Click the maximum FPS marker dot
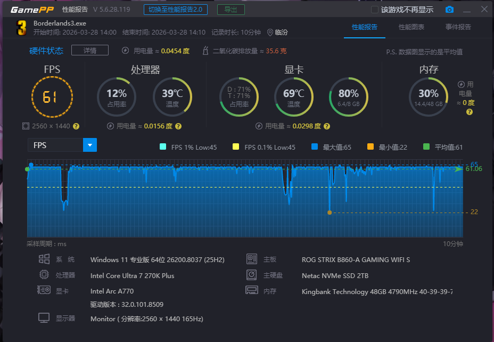This screenshot has width=494, height=342. pyautogui.click(x=31, y=165)
